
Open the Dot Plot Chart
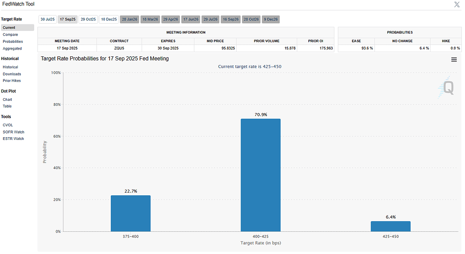(x=7, y=100)
